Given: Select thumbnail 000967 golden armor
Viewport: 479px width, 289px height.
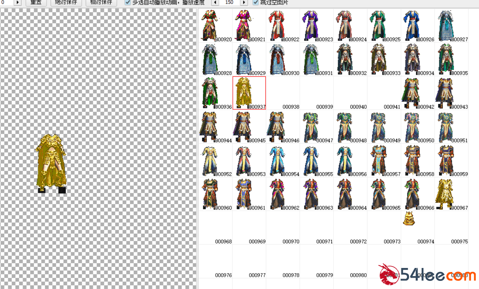Looking at the screenshot, I should pos(451,194).
